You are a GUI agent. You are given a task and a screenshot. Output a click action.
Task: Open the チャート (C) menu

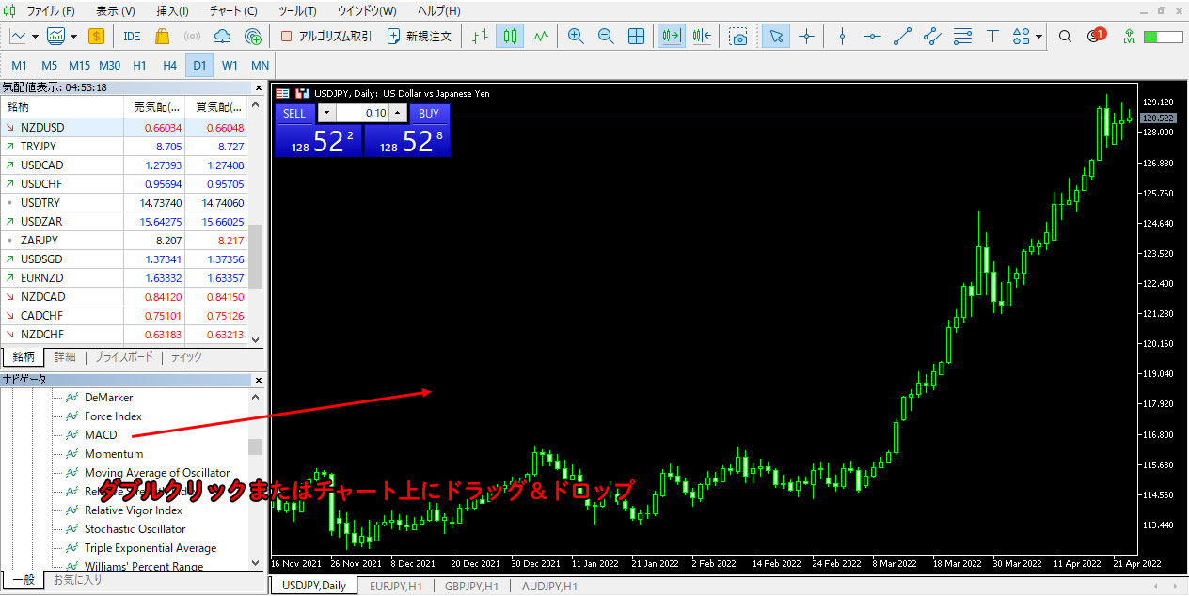(233, 11)
